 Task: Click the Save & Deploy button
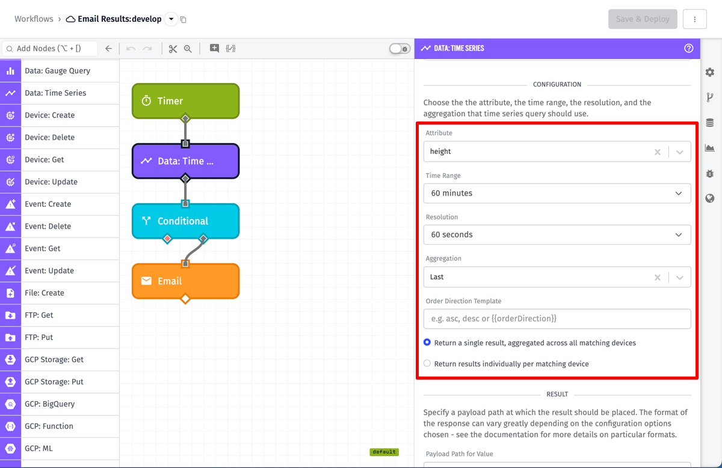click(643, 19)
